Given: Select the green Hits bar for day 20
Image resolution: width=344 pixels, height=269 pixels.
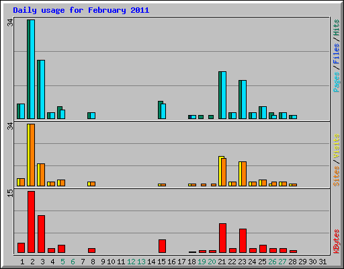Looking at the screenshot, I should (x=211, y=117).
